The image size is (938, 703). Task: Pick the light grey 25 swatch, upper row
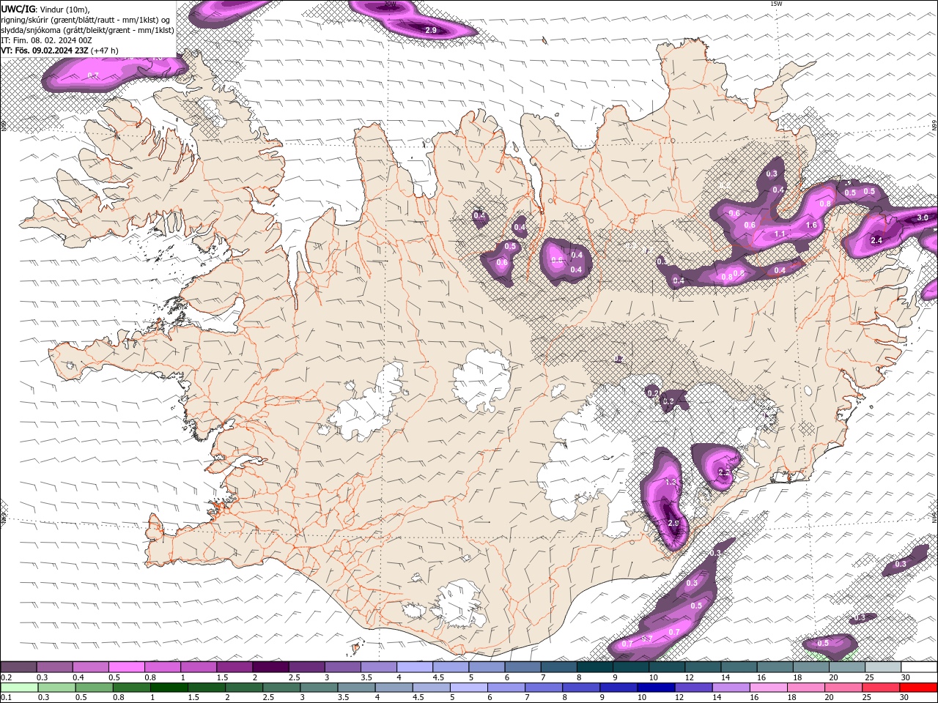point(883,667)
